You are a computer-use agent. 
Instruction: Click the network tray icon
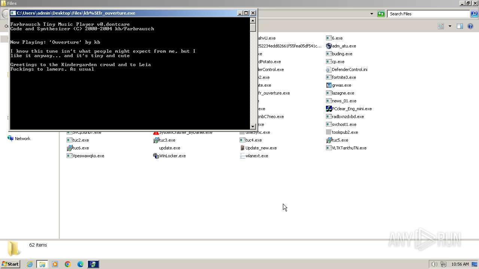coord(444,264)
